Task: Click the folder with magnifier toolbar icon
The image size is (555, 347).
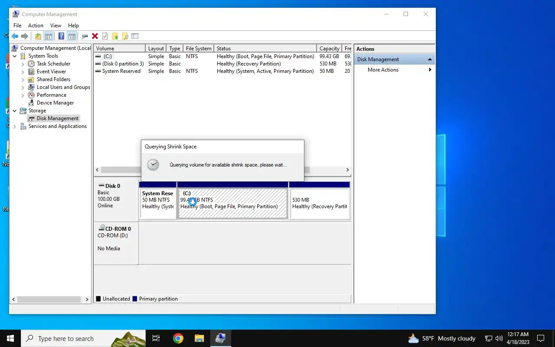Action: (125, 36)
